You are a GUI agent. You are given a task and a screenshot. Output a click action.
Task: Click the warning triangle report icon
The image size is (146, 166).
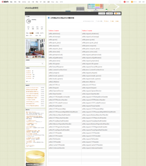click(x=116, y=21)
